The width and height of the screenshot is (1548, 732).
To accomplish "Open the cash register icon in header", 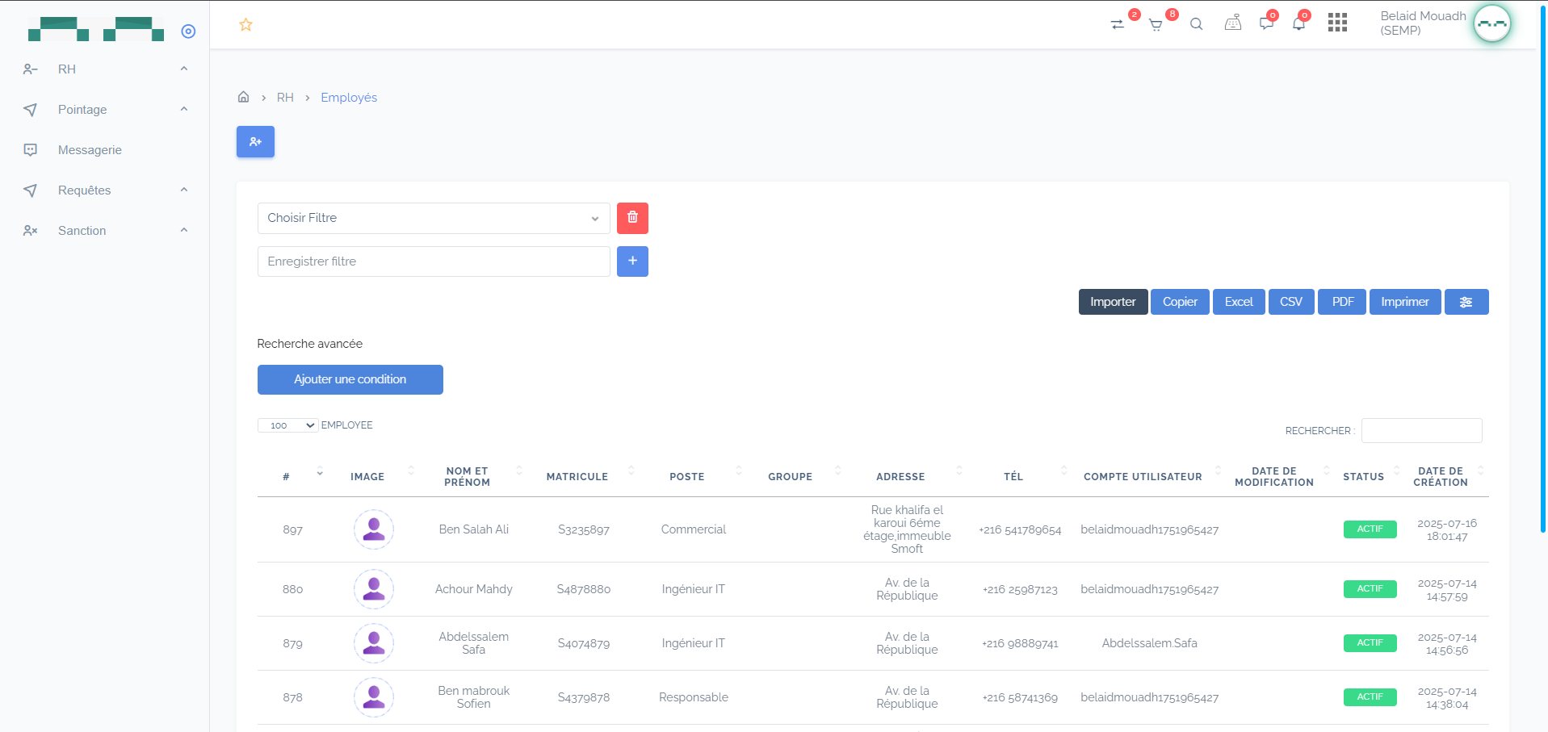I will (1233, 23).
